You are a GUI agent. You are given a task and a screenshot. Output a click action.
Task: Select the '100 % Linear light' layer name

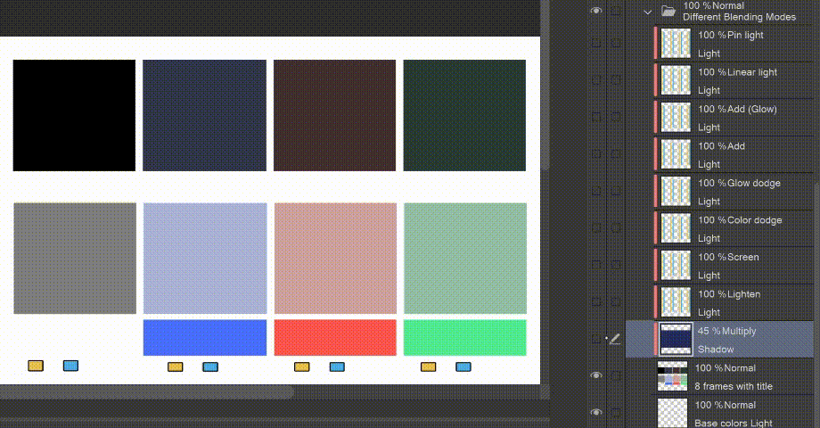(x=737, y=72)
